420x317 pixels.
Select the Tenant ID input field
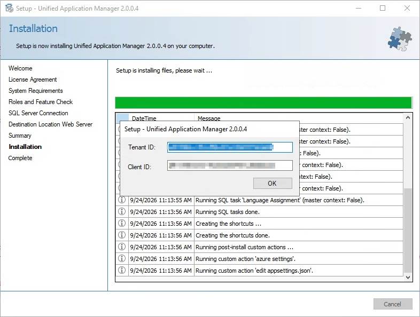point(230,147)
